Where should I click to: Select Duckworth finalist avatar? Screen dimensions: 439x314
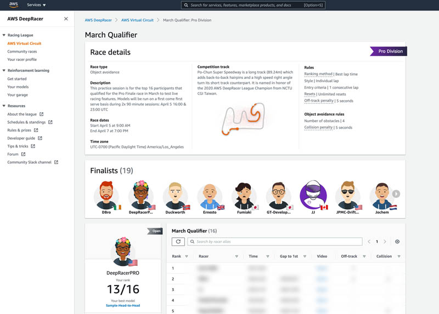(x=175, y=196)
